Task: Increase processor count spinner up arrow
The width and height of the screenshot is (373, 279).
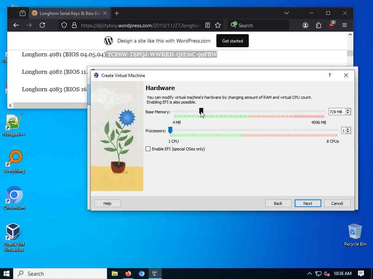Action: [x=348, y=129]
